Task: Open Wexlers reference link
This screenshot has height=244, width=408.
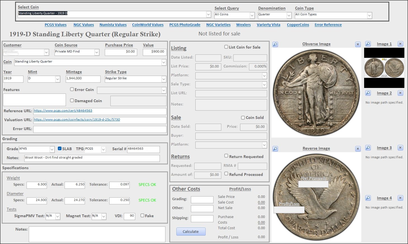Action: tap(243, 25)
